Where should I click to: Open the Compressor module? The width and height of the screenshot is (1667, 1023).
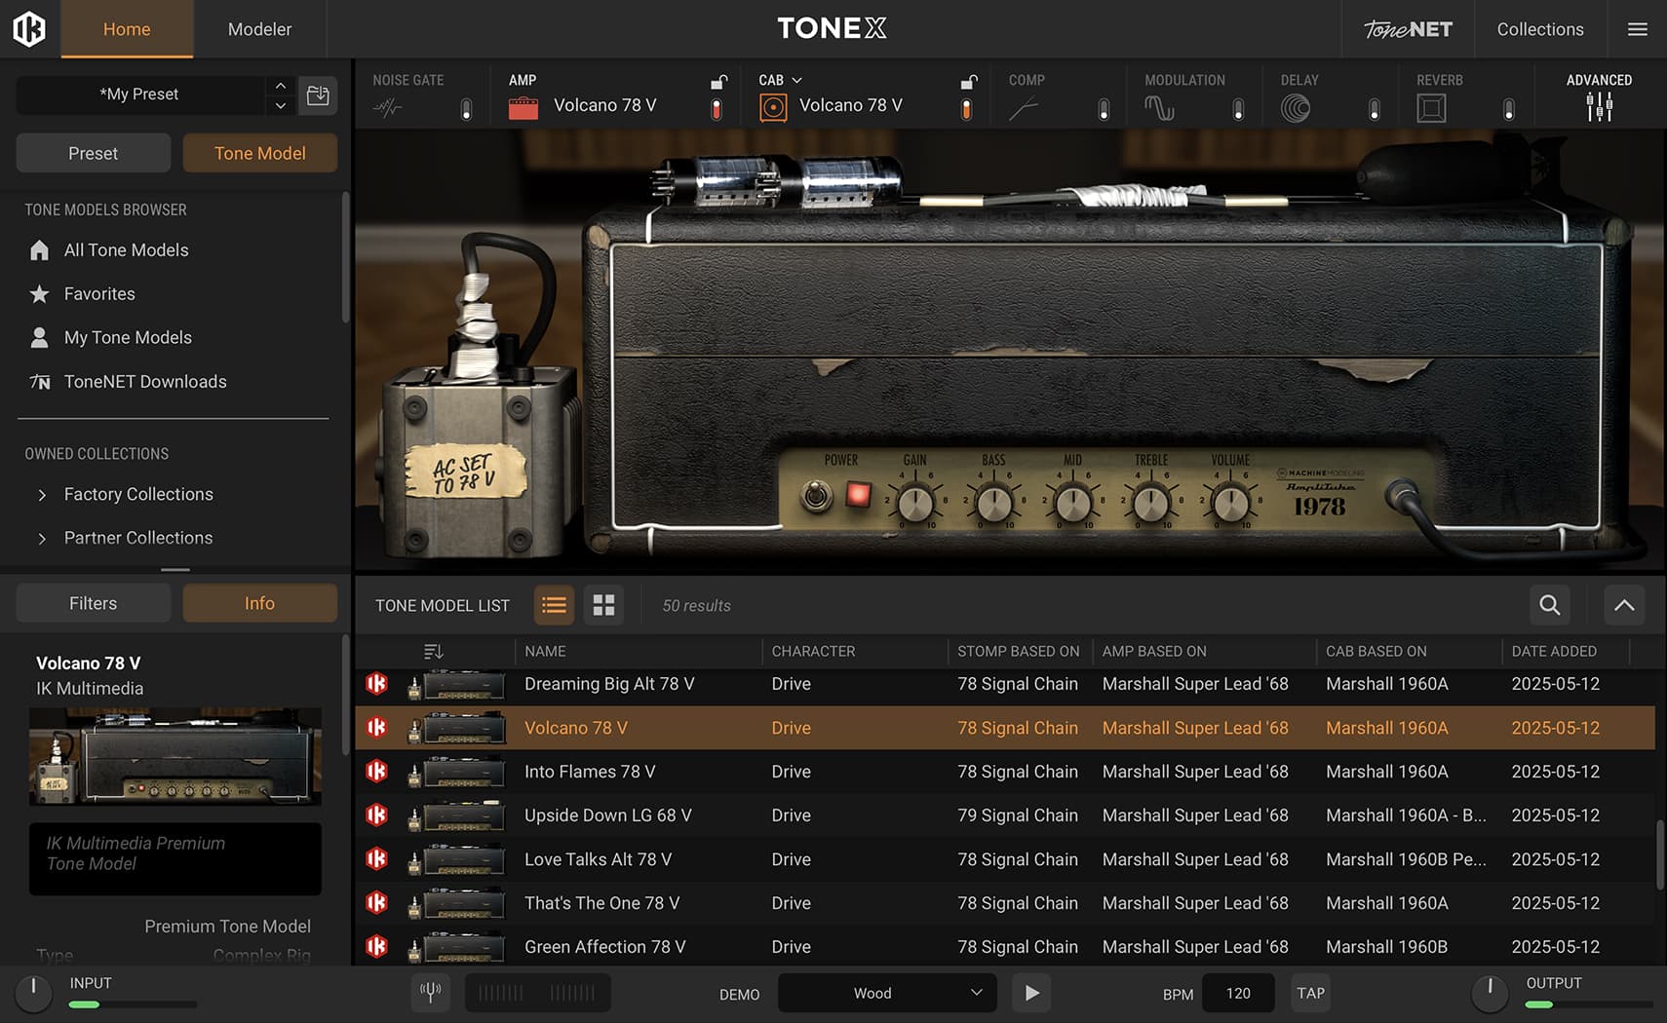click(1024, 105)
